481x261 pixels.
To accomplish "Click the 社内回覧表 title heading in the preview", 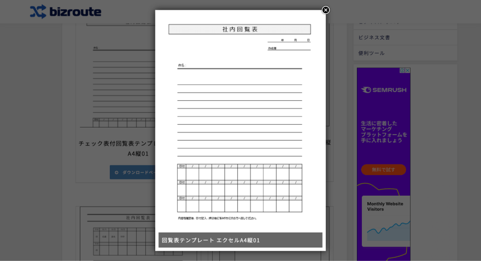I will pos(239,29).
